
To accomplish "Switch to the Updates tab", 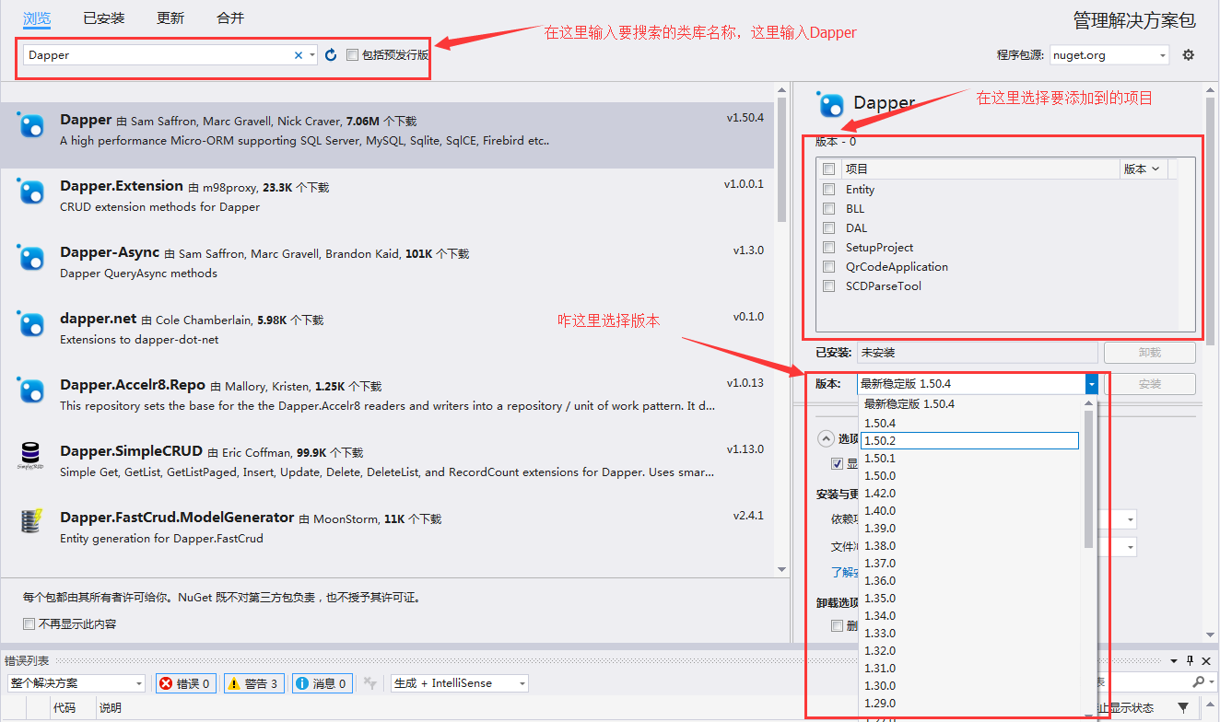I will coord(170,17).
